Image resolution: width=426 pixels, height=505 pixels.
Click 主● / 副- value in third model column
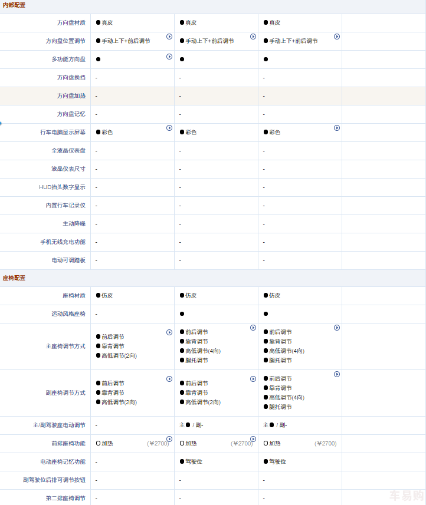pos(275,425)
